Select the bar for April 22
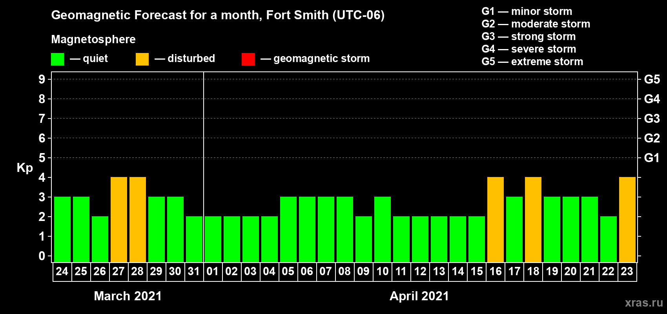 [609, 239]
